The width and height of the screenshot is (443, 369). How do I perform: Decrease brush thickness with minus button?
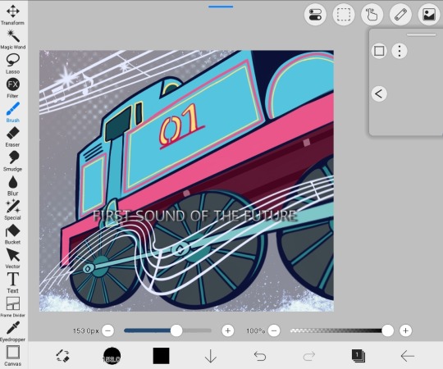tap(108, 330)
